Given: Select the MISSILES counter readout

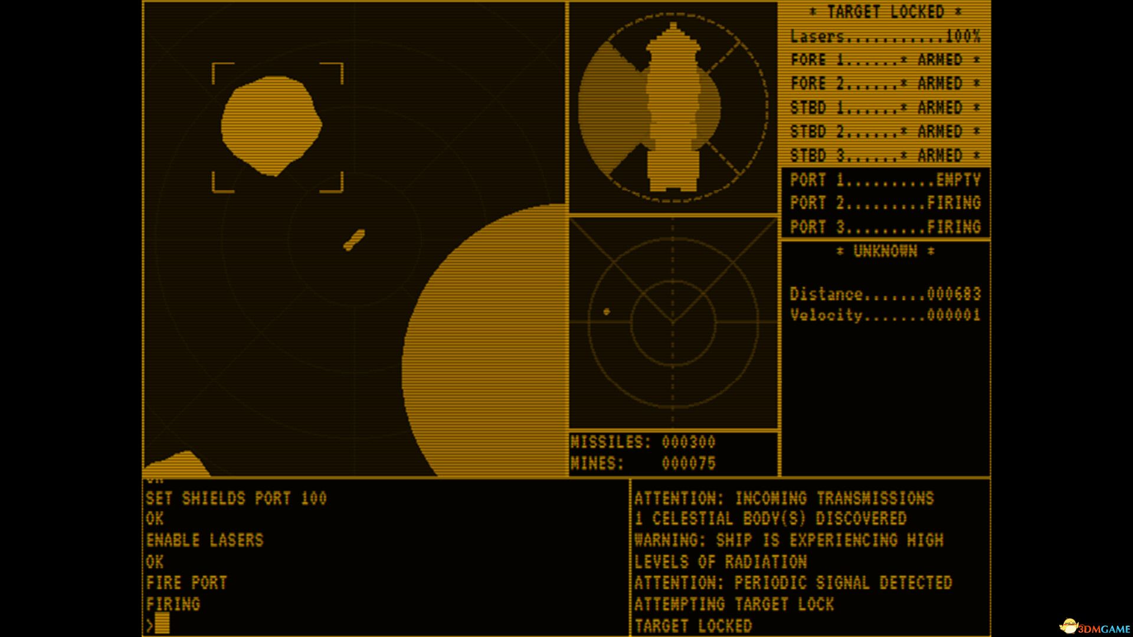Looking at the screenshot, I should pyautogui.click(x=641, y=442).
